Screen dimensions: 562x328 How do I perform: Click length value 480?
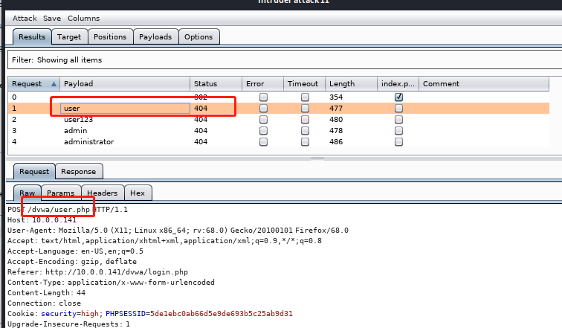[336, 119]
